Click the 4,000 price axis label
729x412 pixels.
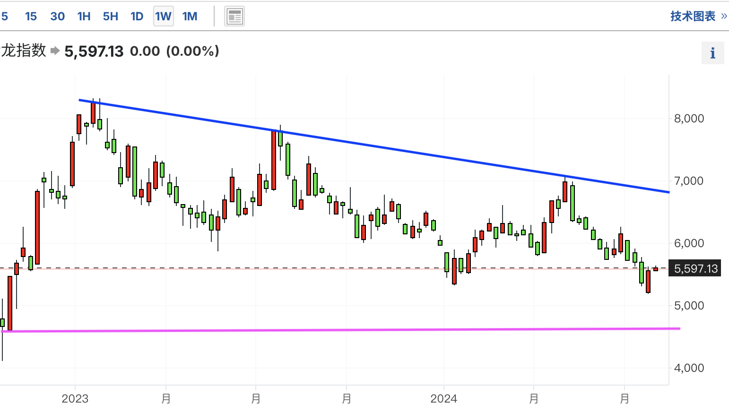click(x=689, y=368)
